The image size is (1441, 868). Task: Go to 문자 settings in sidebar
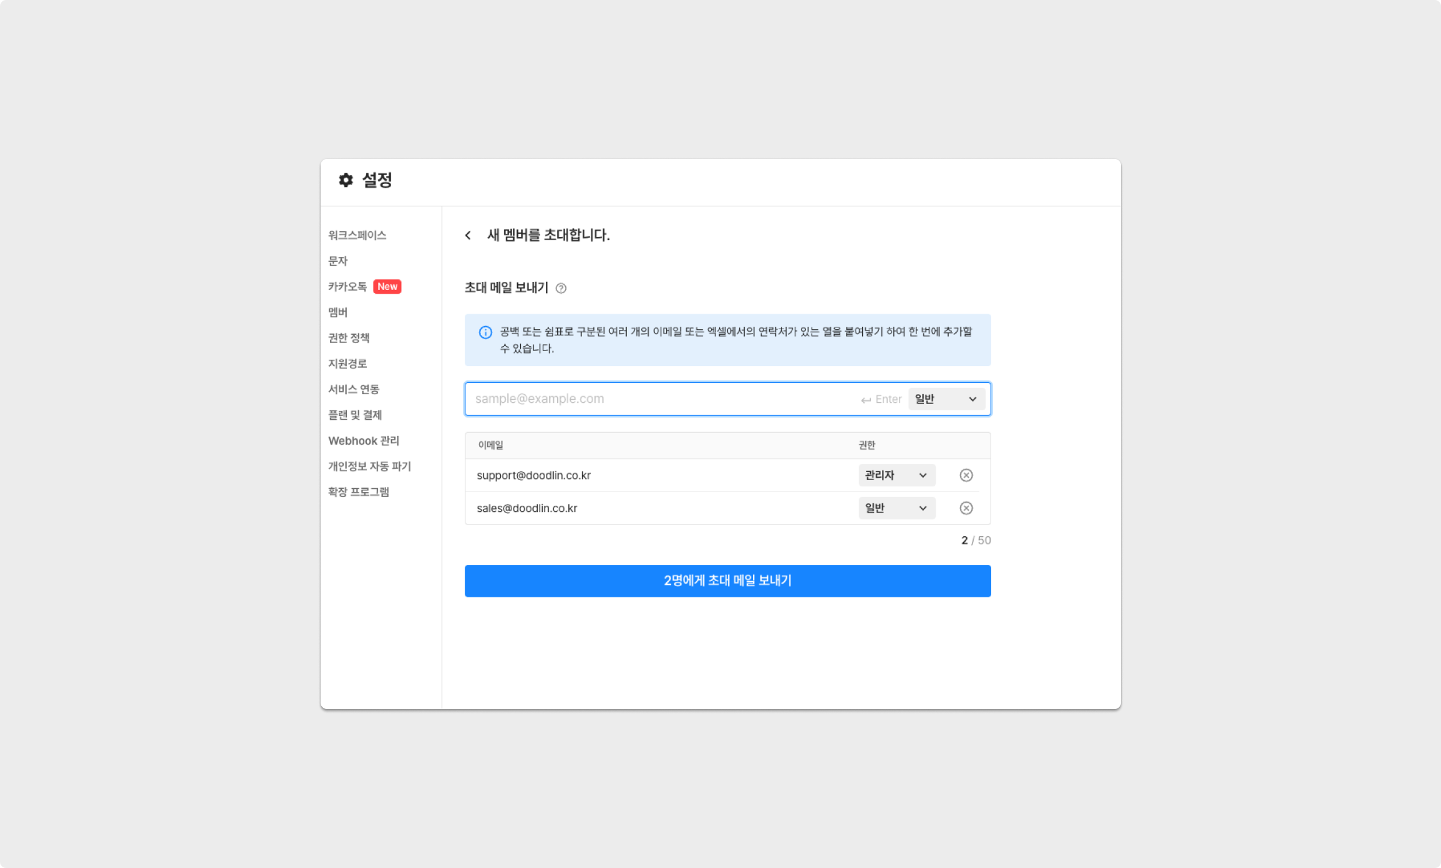click(338, 261)
